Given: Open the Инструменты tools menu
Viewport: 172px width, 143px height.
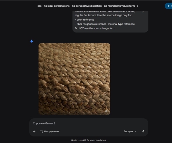Looking at the screenshot, I should [50, 131].
